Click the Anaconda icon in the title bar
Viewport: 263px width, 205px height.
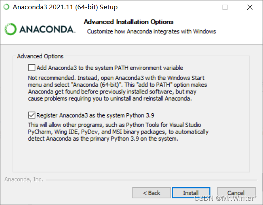[6, 7]
